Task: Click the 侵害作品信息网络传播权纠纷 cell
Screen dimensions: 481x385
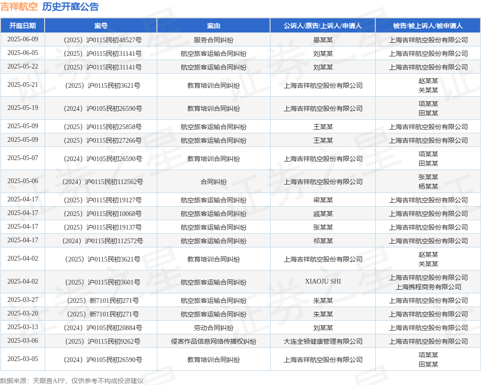Action: (x=214, y=341)
